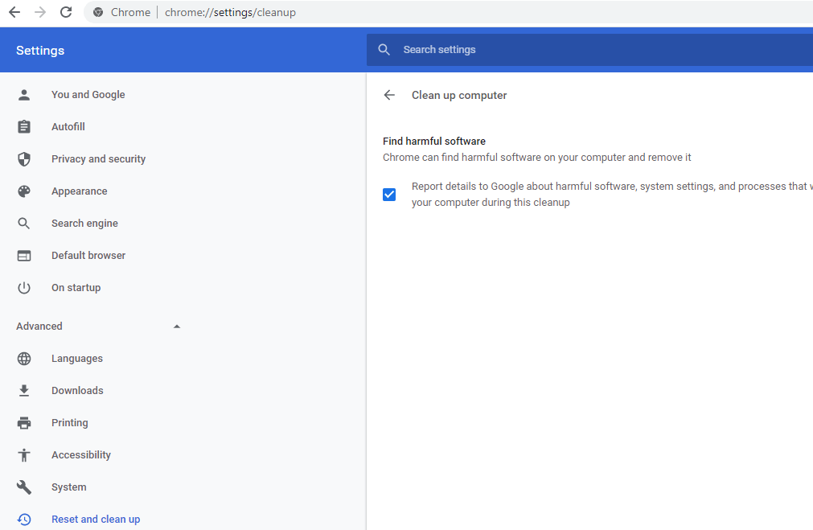Collapse the Advanced settings section
The image size is (813, 530).
176,326
